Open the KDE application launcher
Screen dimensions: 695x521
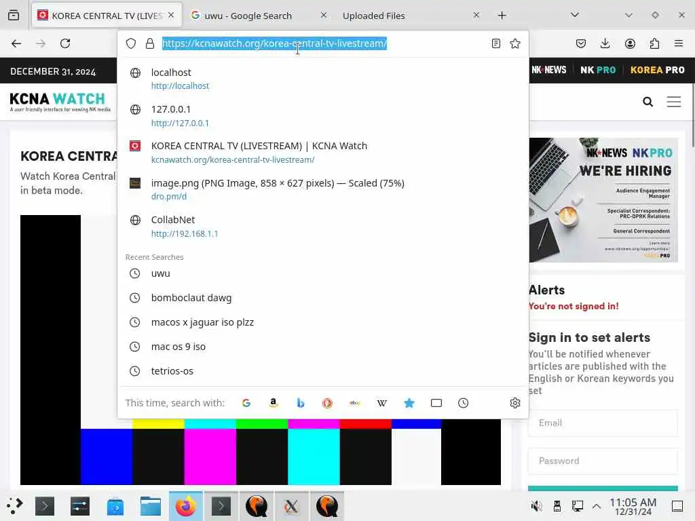(x=15, y=506)
